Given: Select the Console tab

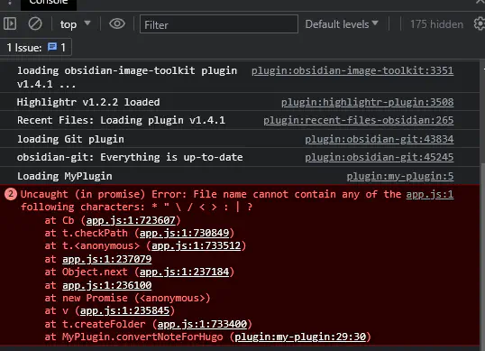Looking at the screenshot, I should pyautogui.click(x=49, y=4).
